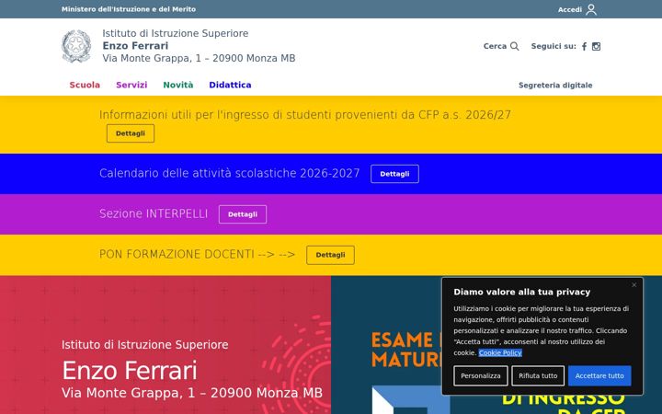Click the 'PON FORMAZIONE DOCENTI' text
Viewport: 662px width, 414px height.
[177, 254]
